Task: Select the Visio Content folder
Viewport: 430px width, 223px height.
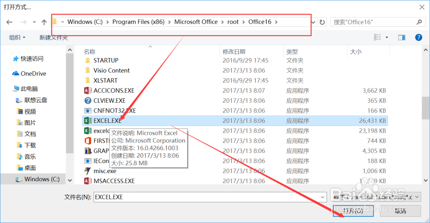Action: click(x=111, y=70)
